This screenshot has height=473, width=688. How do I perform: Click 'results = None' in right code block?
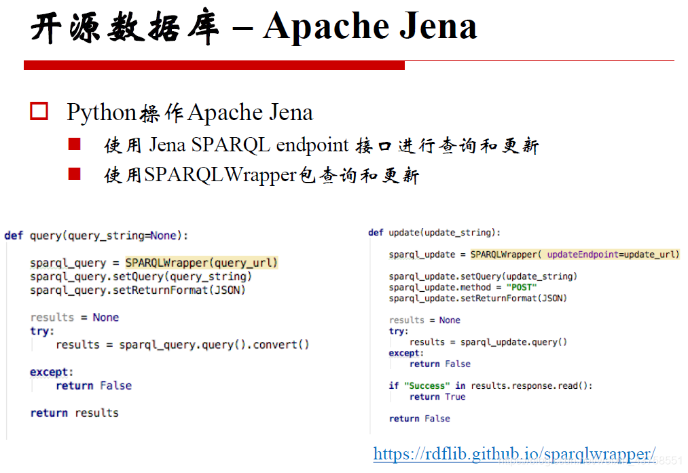(424, 320)
